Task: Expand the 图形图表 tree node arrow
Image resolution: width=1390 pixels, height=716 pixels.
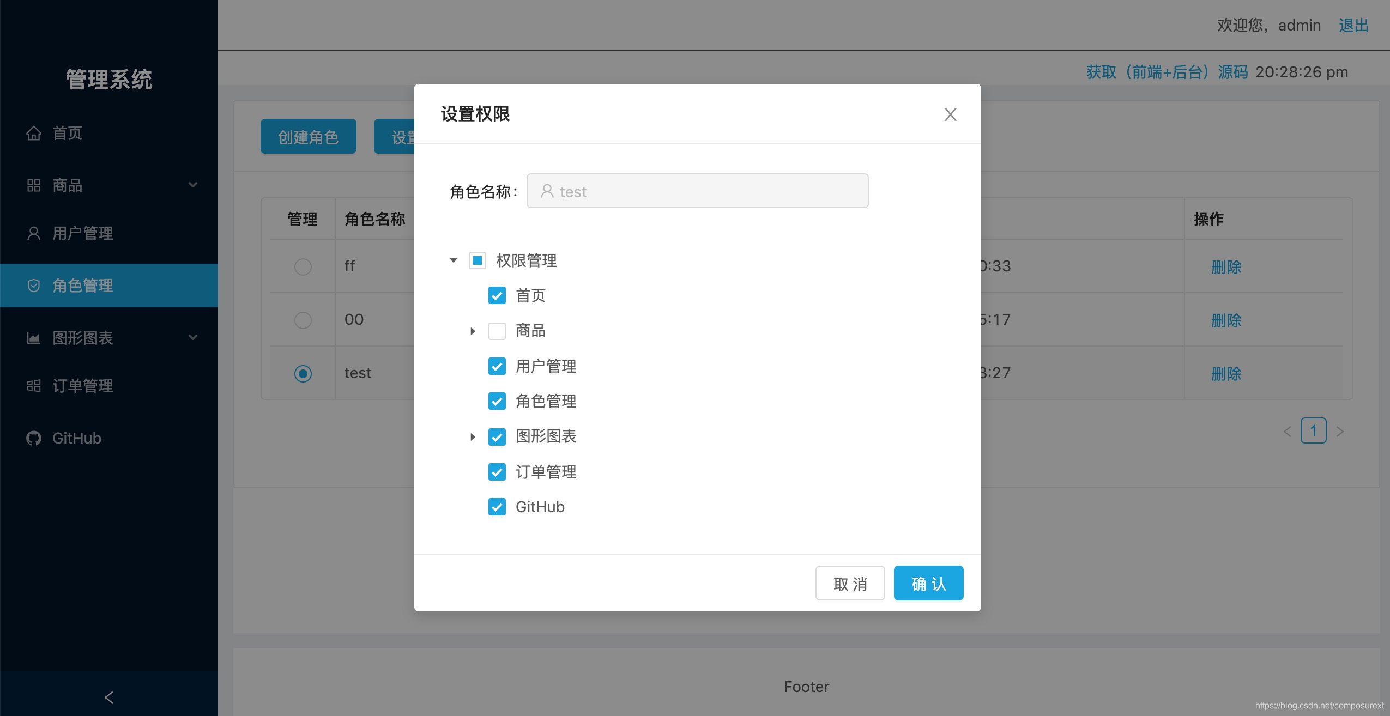Action: [x=473, y=436]
